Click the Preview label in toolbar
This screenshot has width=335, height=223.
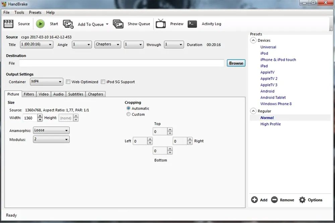click(x=177, y=24)
